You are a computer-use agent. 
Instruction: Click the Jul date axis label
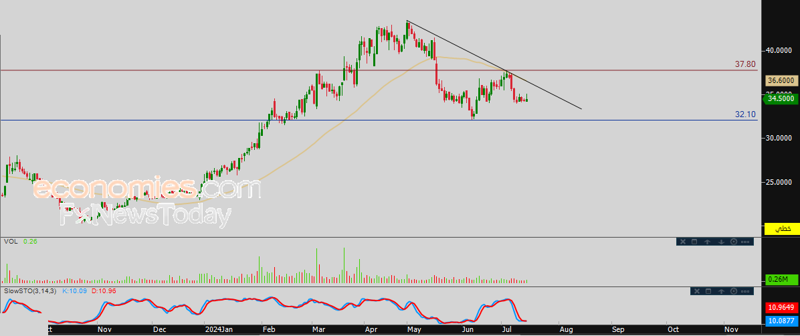pos(506,331)
